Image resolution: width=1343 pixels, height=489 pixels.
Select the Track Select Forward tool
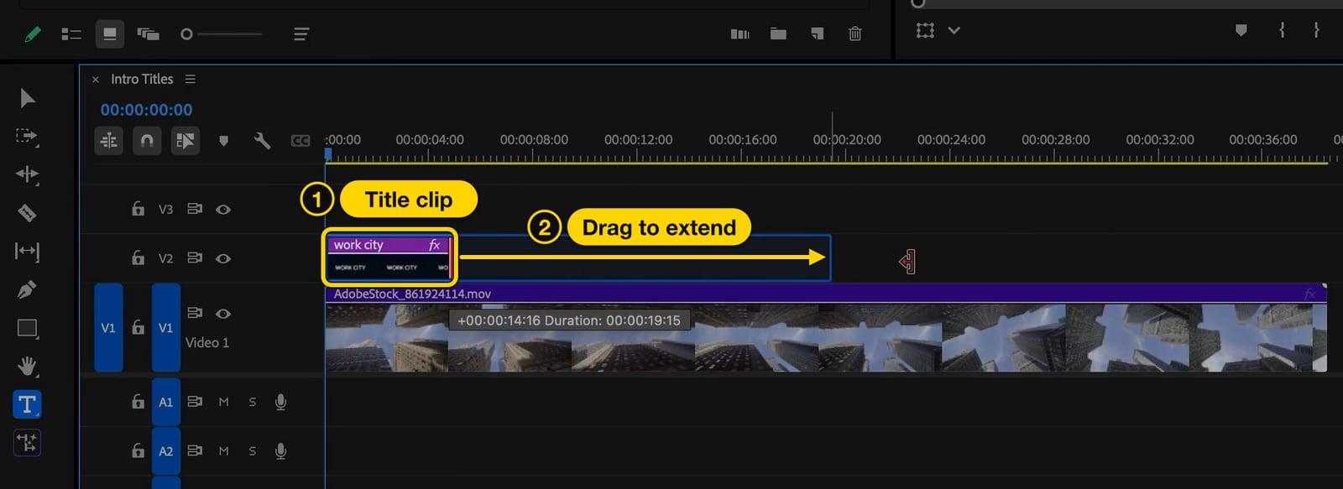coord(27,136)
